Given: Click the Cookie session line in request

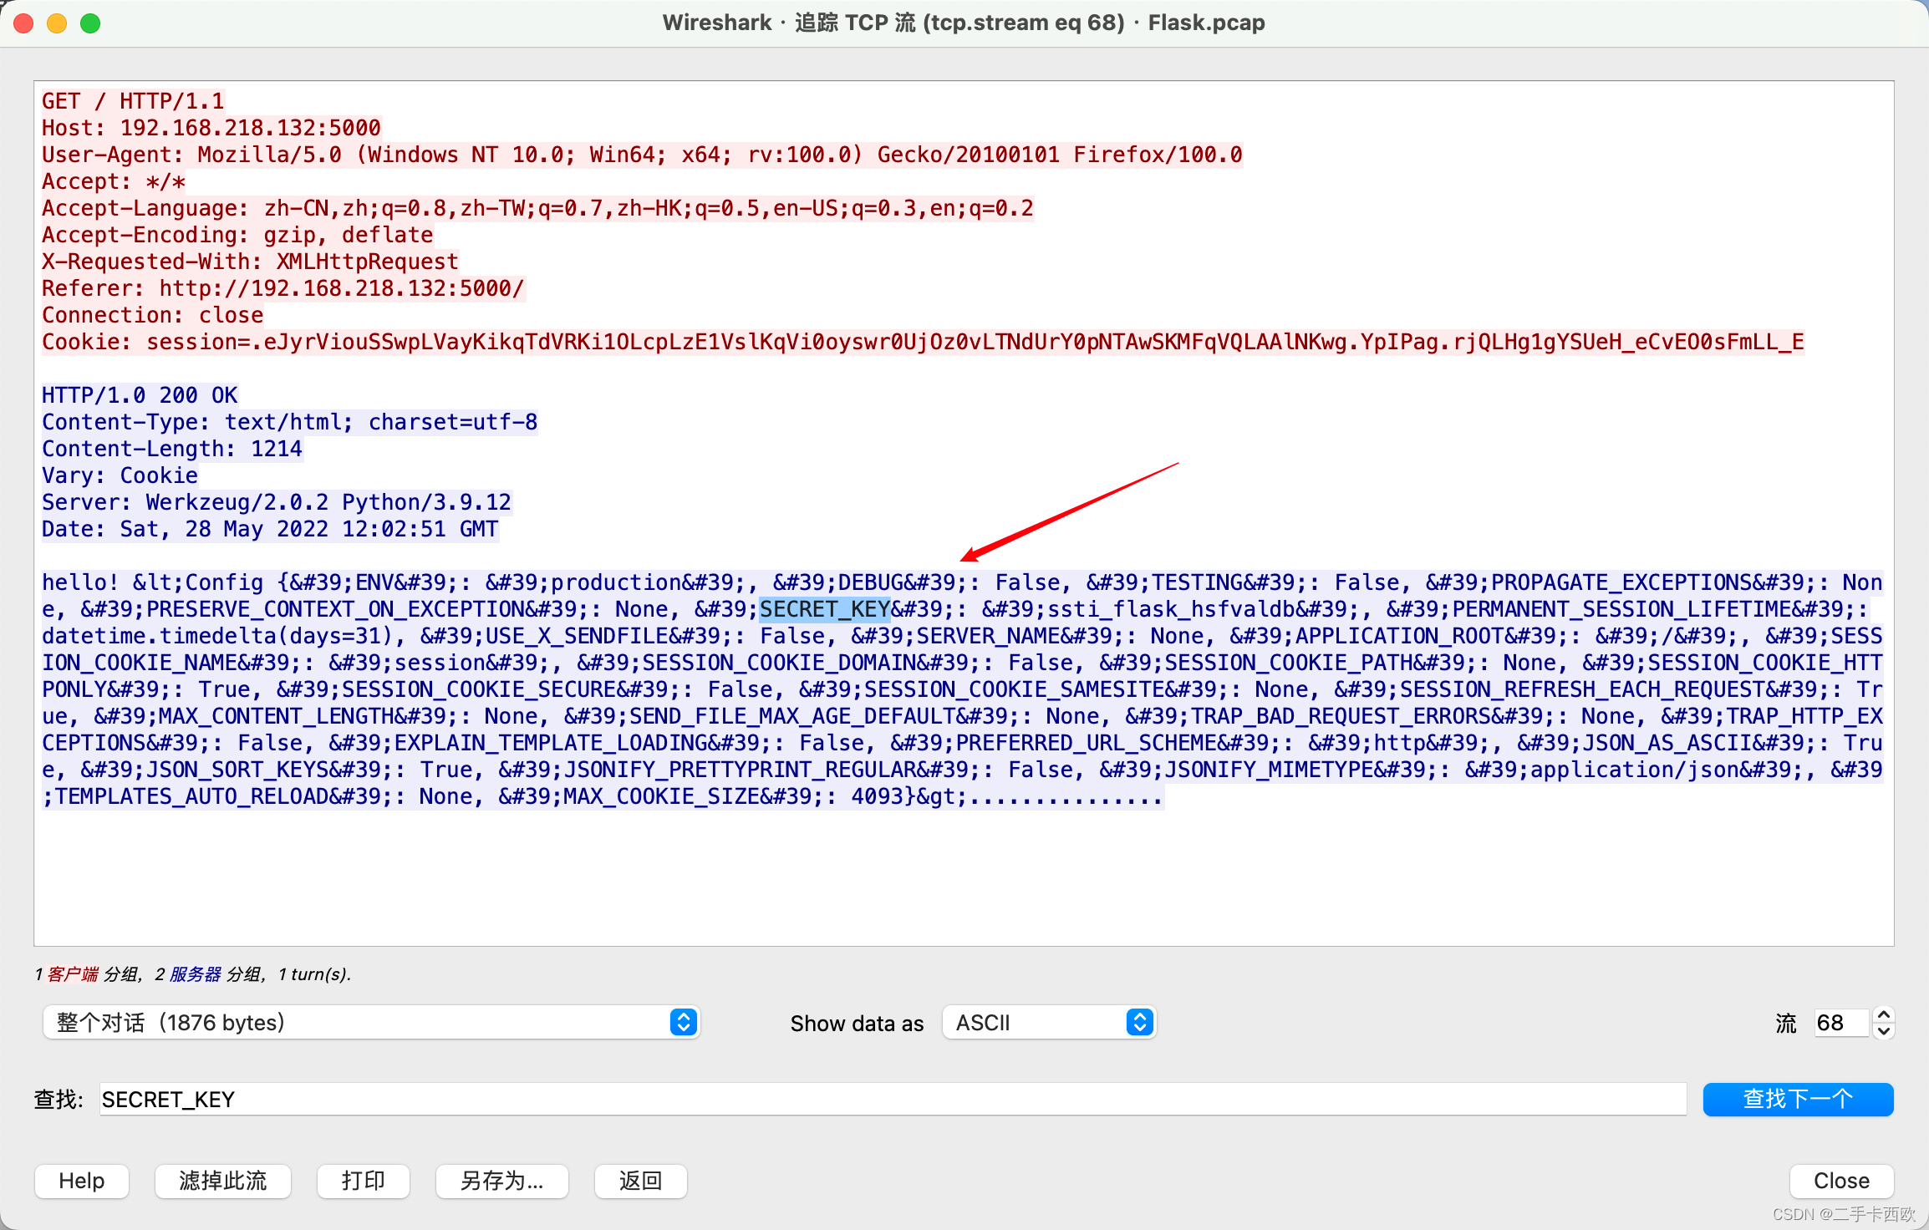Looking at the screenshot, I should pos(922,342).
